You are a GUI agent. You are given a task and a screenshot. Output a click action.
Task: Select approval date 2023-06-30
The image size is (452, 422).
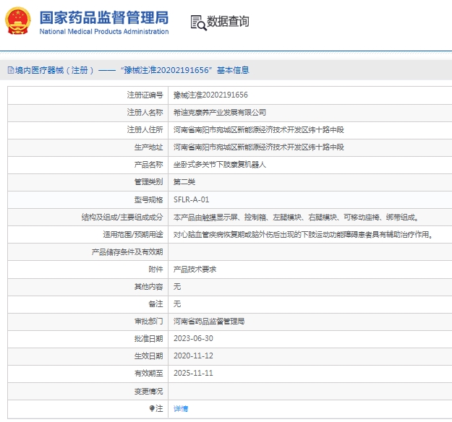193,338
